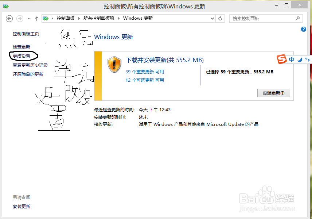Minimize the Windows 更新 window
The height and width of the screenshot is (219, 312).
(x=277, y=5)
